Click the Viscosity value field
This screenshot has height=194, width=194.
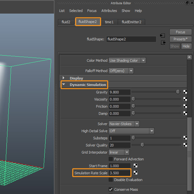(120, 99)
